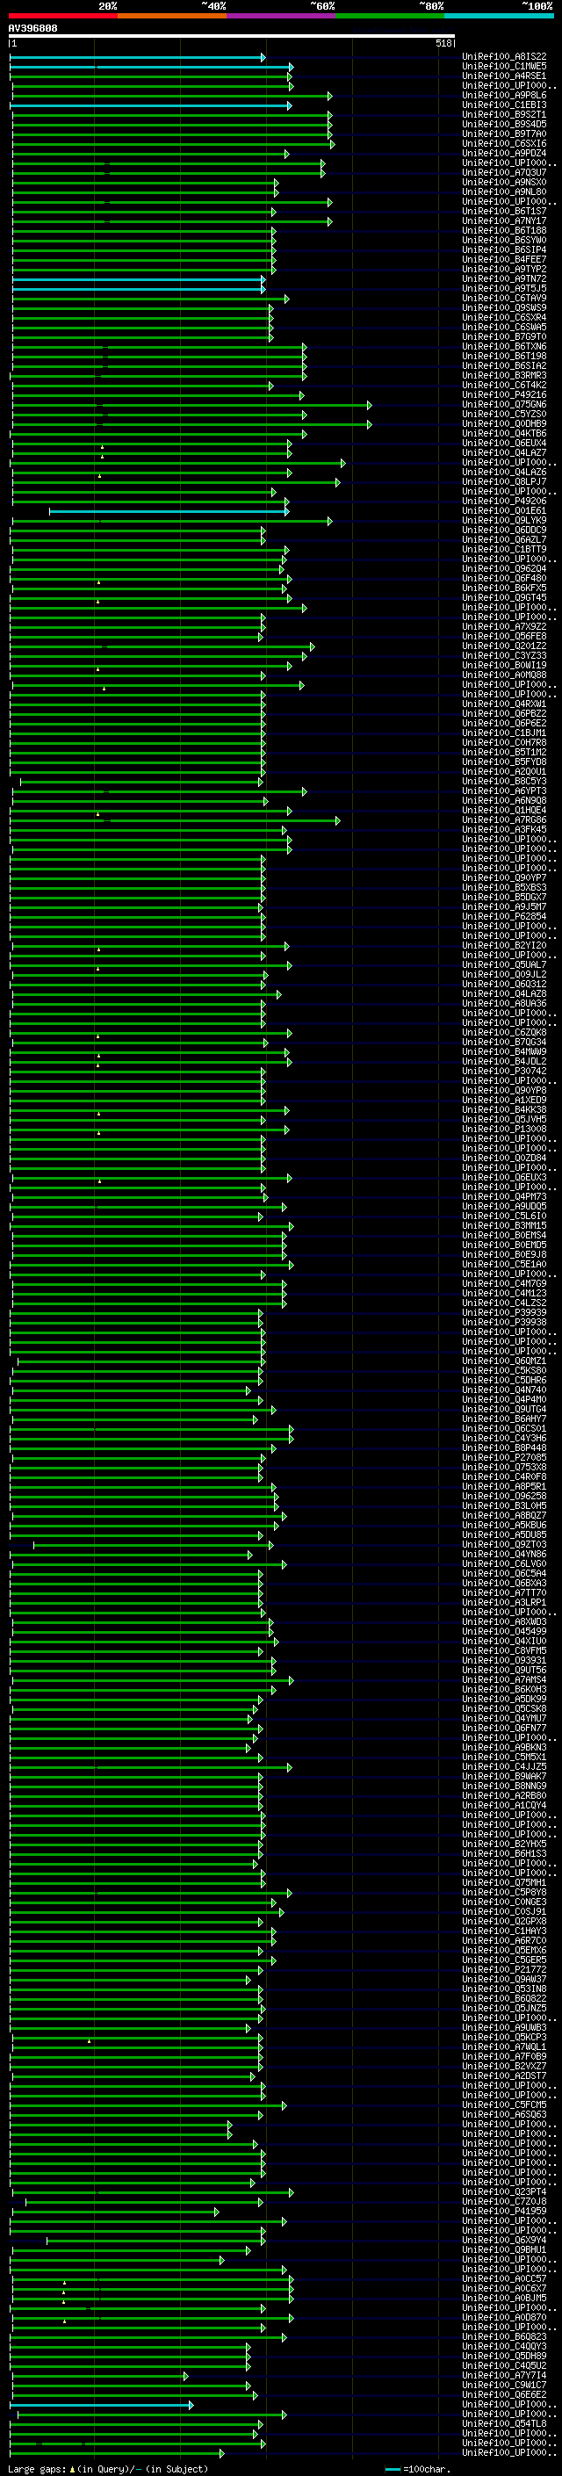This screenshot has width=562, height=2476.
Task: Open hit label UniRef100_C4M7G9
Action: pos(504,1284)
